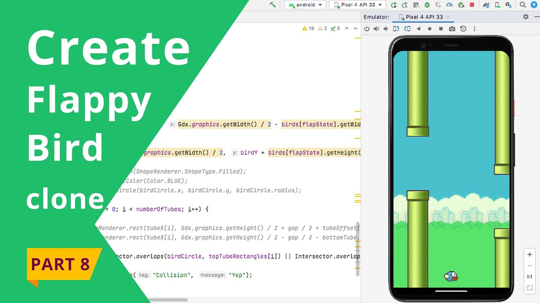This screenshot has height=303, width=540.
Task: Click Apply Changes and Restart Activity icon
Action: (405, 5)
